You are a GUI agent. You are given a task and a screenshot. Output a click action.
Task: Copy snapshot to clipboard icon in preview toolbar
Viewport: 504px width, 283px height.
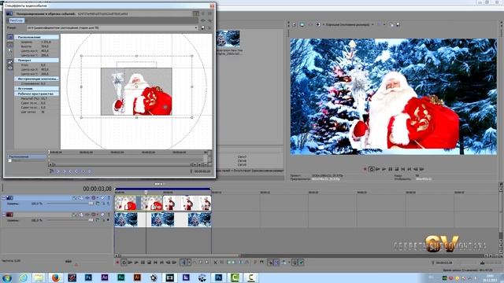click(x=391, y=24)
